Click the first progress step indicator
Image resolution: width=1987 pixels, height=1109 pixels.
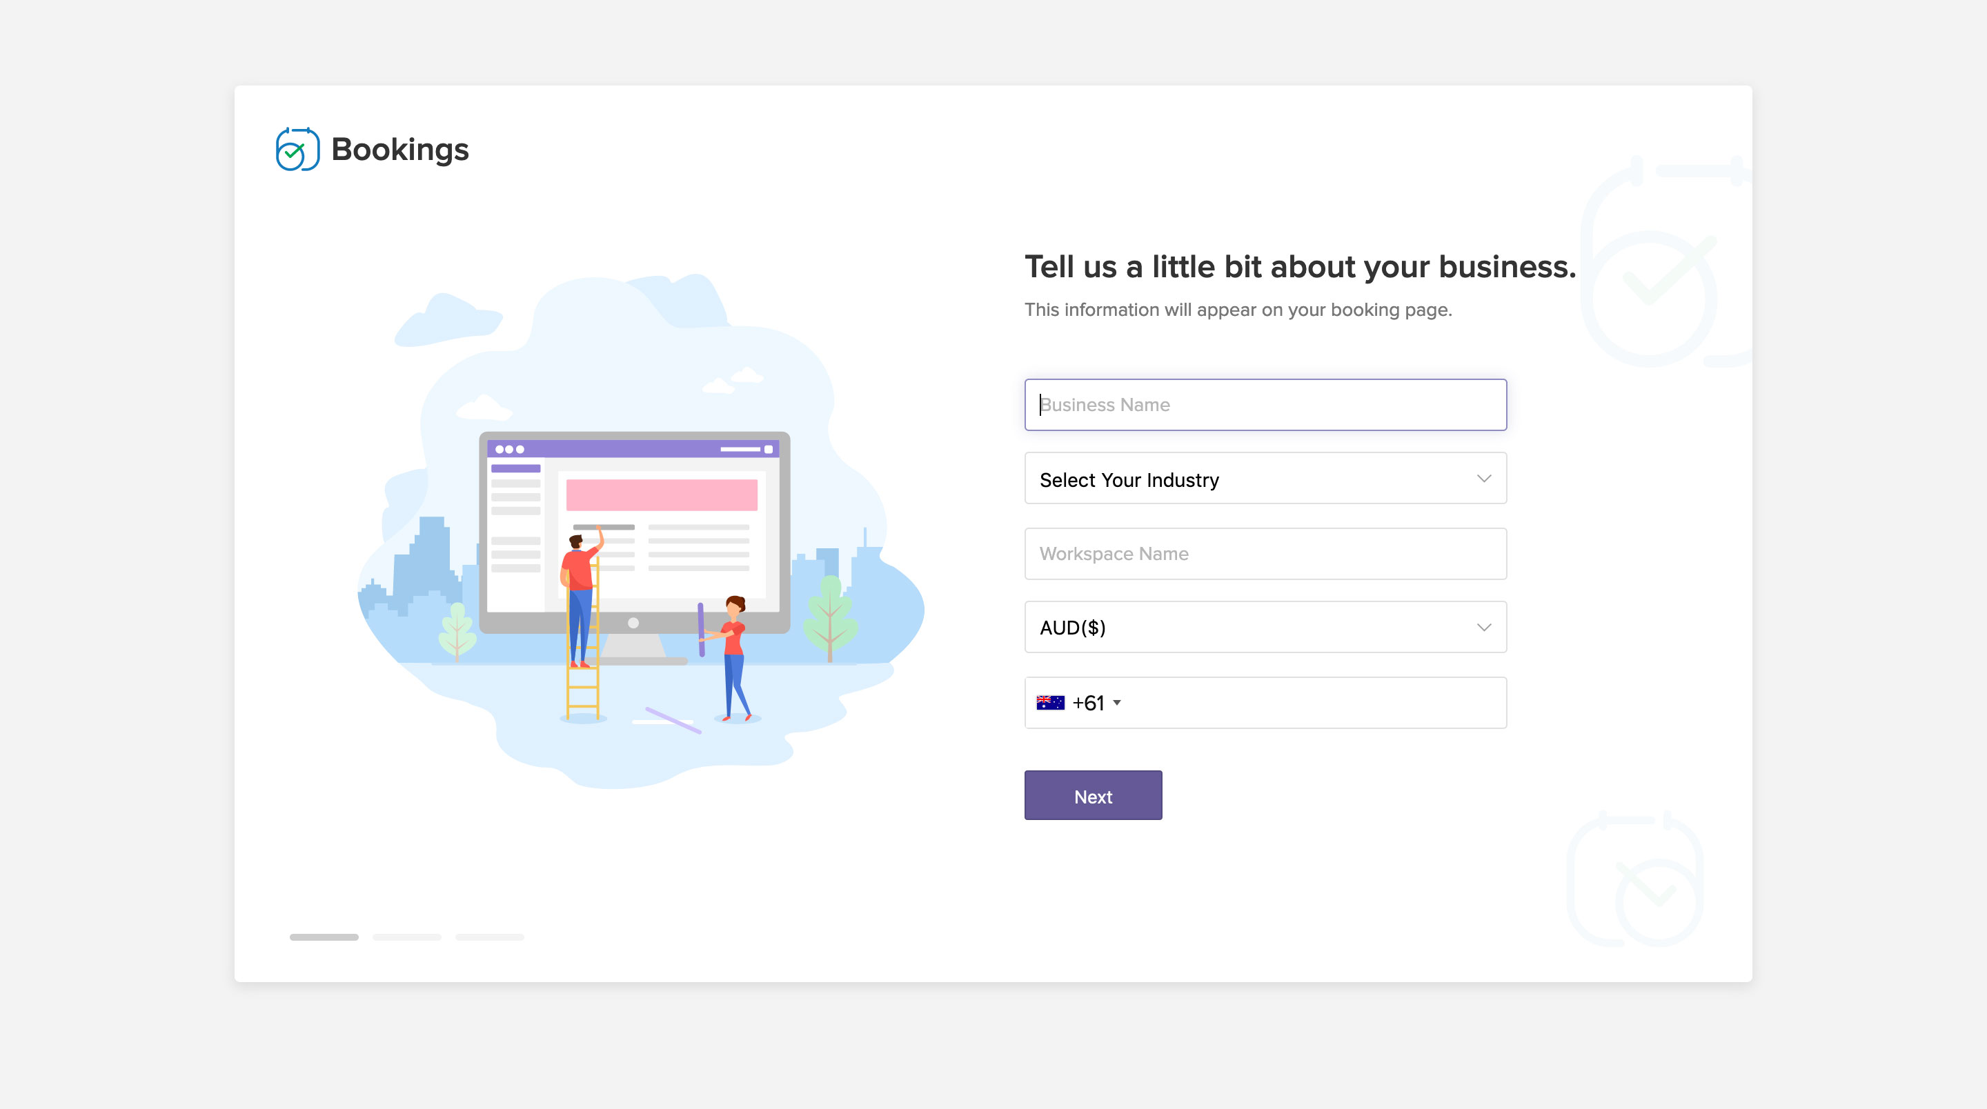pos(324,937)
